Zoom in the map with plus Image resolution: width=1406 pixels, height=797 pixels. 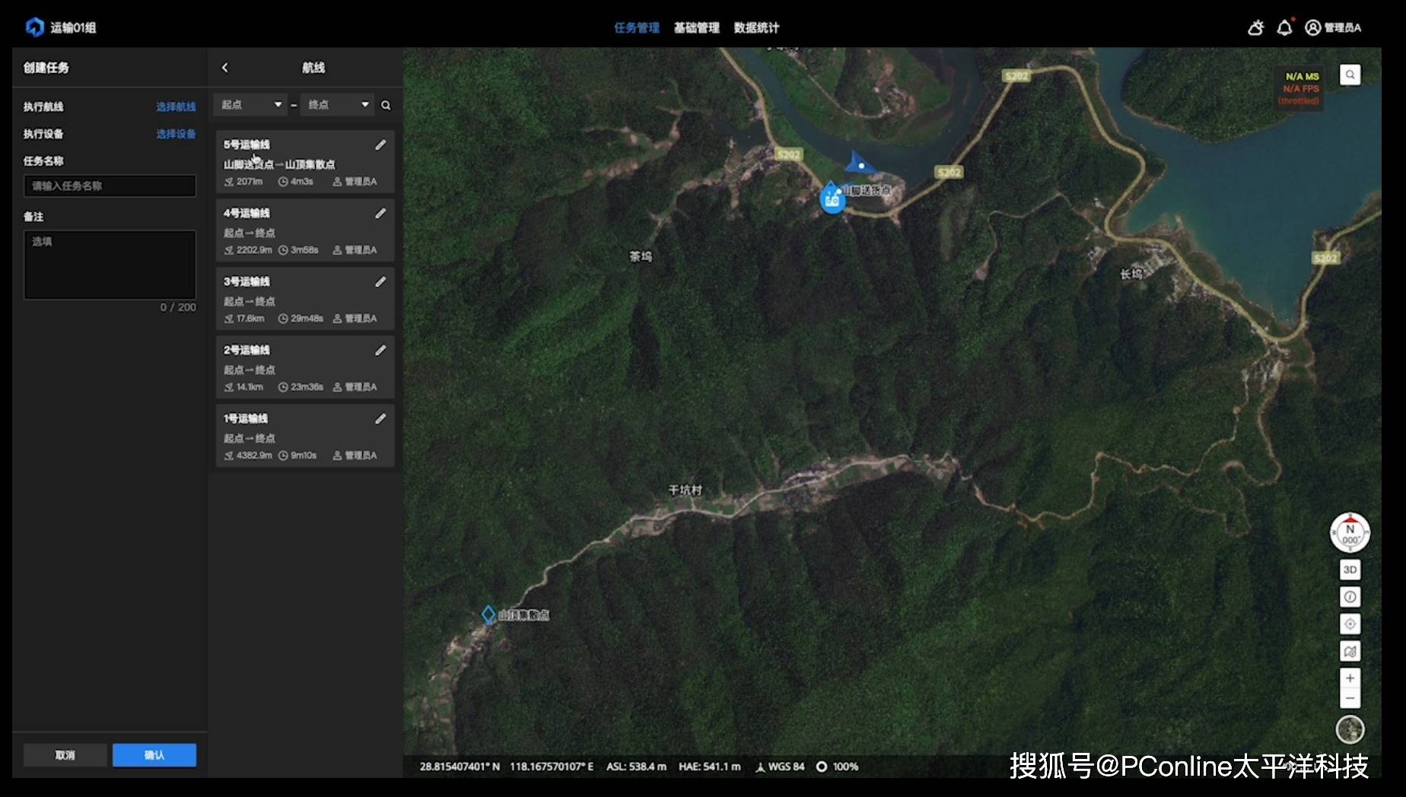pyautogui.click(x=1350, y=678)
